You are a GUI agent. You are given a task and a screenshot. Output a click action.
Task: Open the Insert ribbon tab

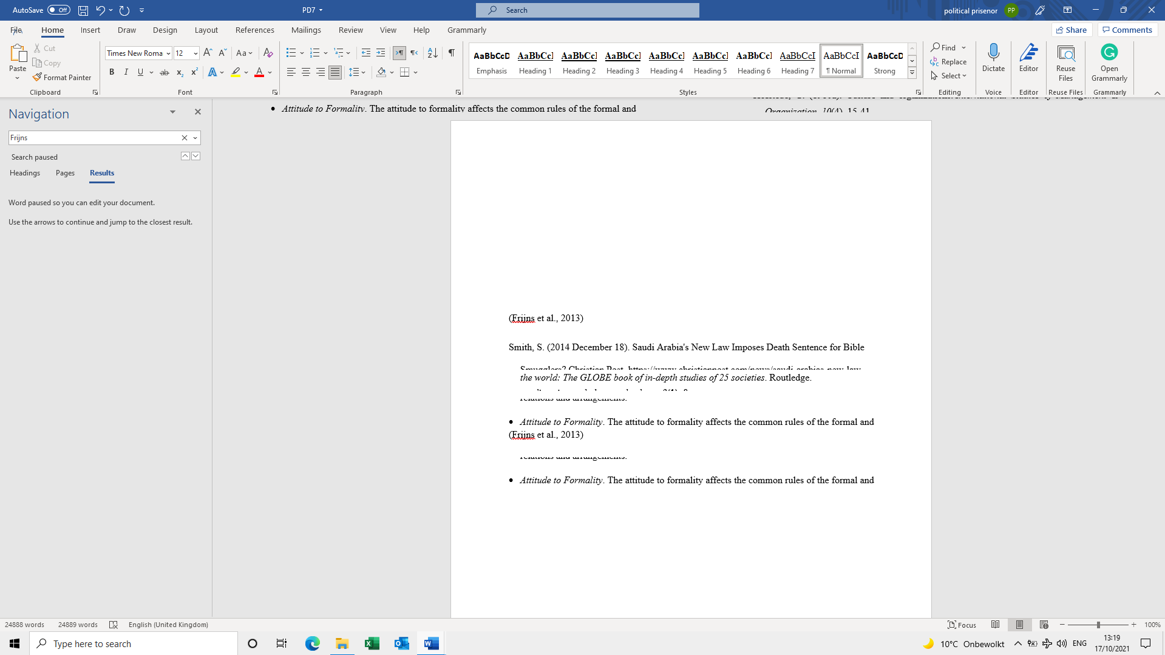pos(90,30)
